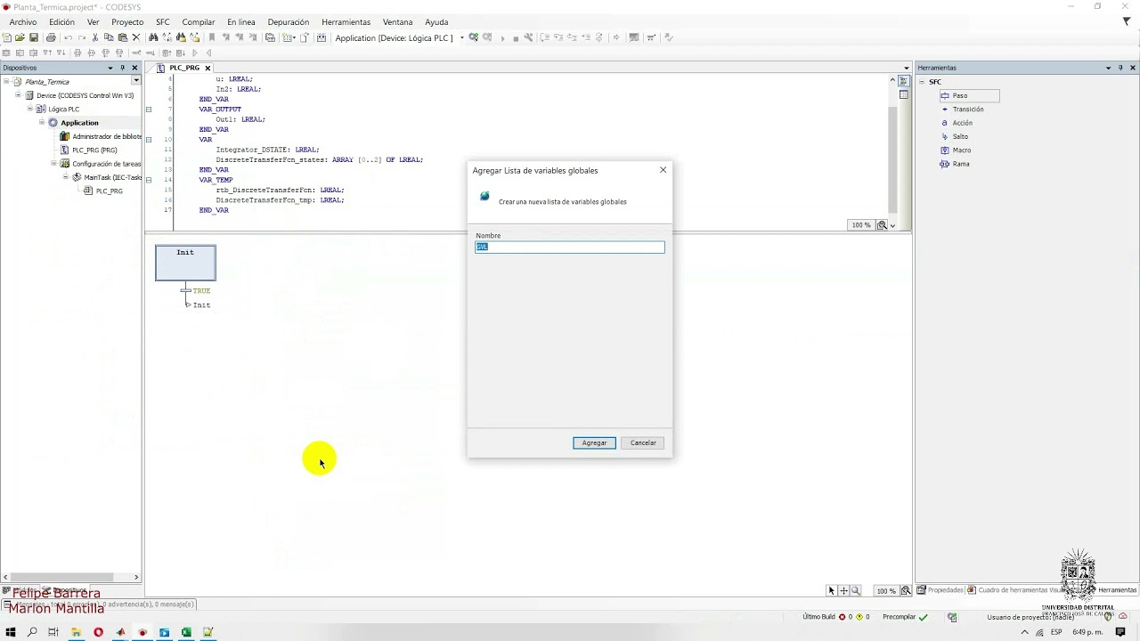Select the Acción tool in Herramientas

coord(957,123)
